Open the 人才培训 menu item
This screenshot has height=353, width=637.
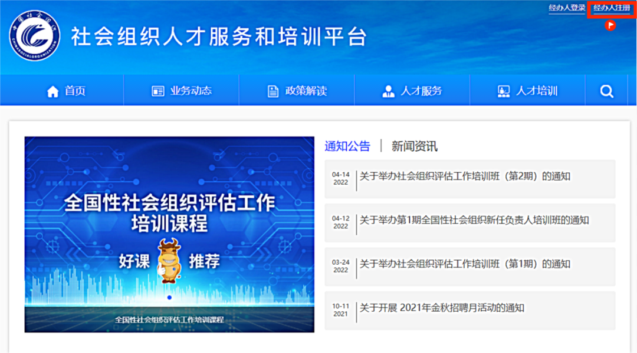click(537, 91)
